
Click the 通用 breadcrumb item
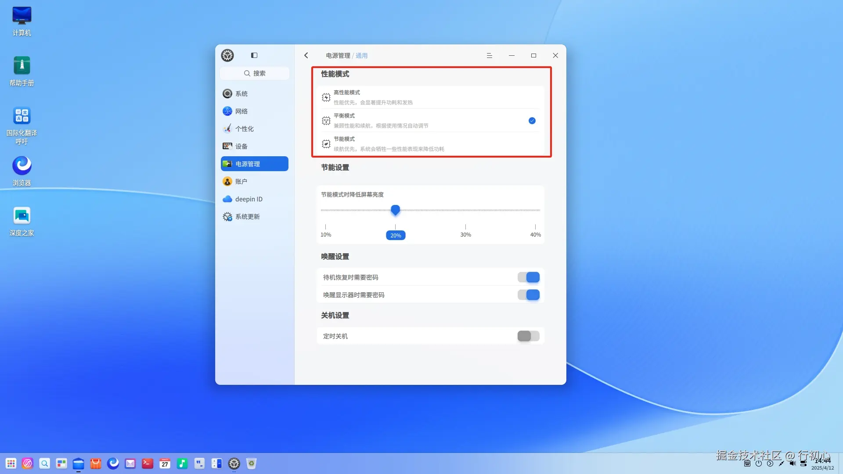coord(361,56)
